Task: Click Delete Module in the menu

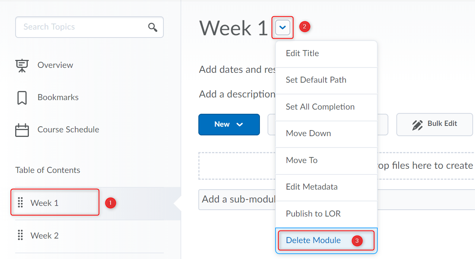Action: pyautogui.click(x=313, y=240)
